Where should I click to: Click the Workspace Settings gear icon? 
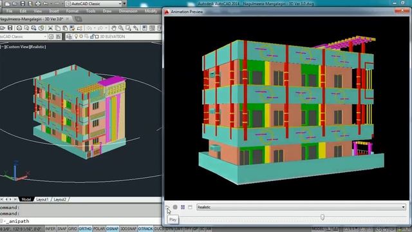pos(51,37)
